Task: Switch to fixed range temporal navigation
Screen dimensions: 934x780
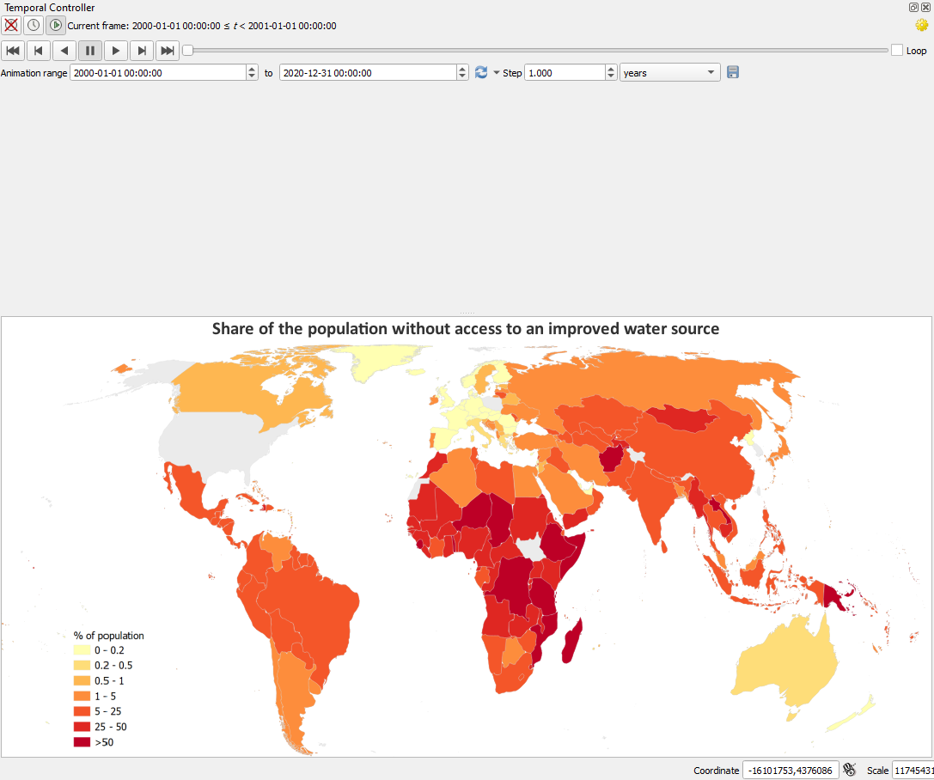Action: point(33,25)
